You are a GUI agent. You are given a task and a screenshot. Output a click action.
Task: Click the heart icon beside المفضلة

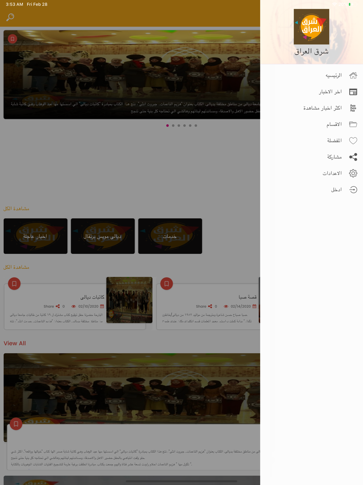click(353, 141)
